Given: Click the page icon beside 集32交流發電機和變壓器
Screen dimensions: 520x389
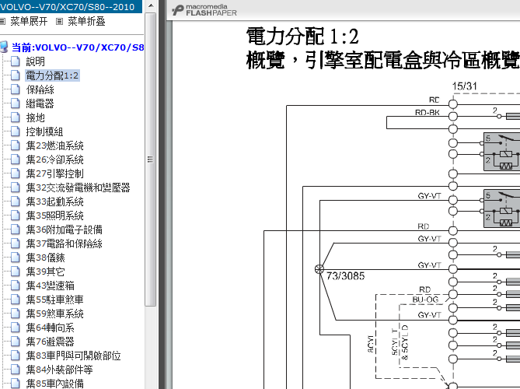Looking at the screenshot, I should click(16, 187).
